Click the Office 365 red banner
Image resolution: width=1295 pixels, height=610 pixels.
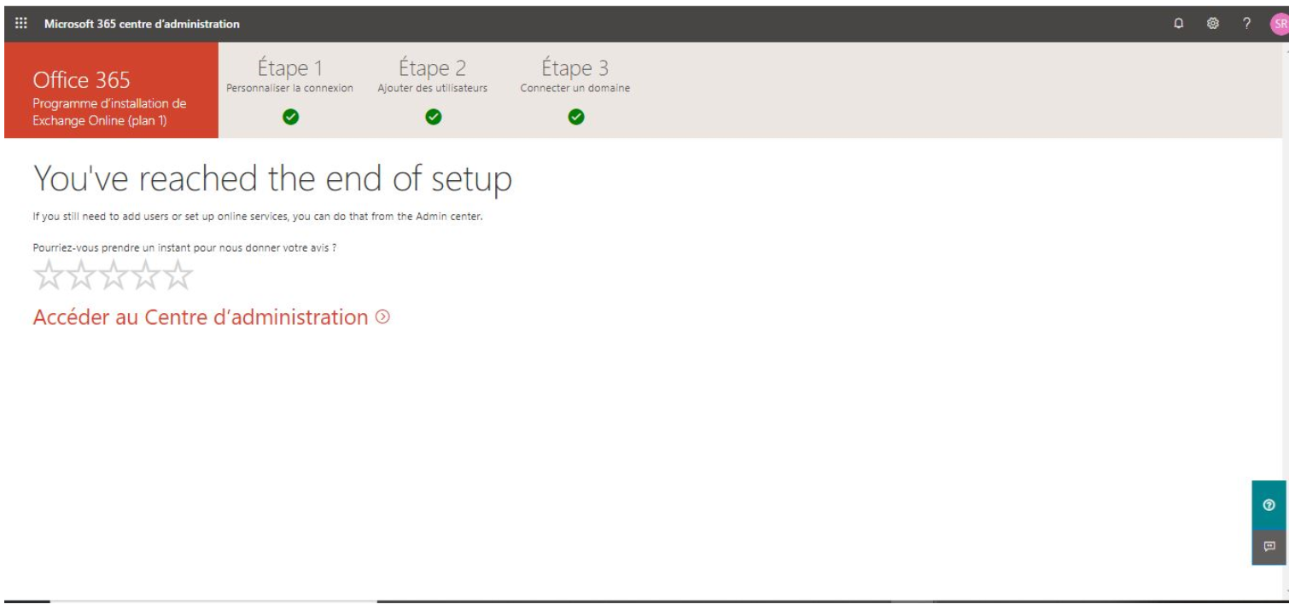point(111,90)
